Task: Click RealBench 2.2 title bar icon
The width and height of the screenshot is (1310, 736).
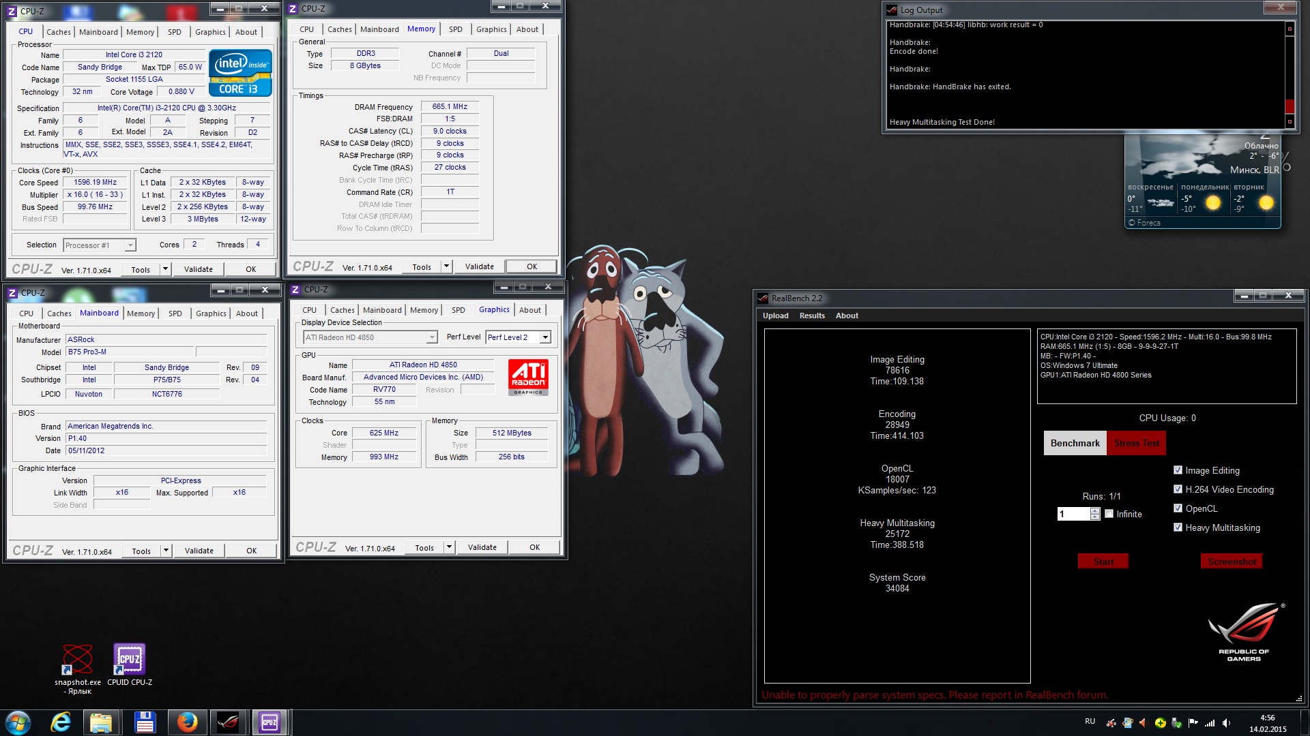Action: click(763, 298)
